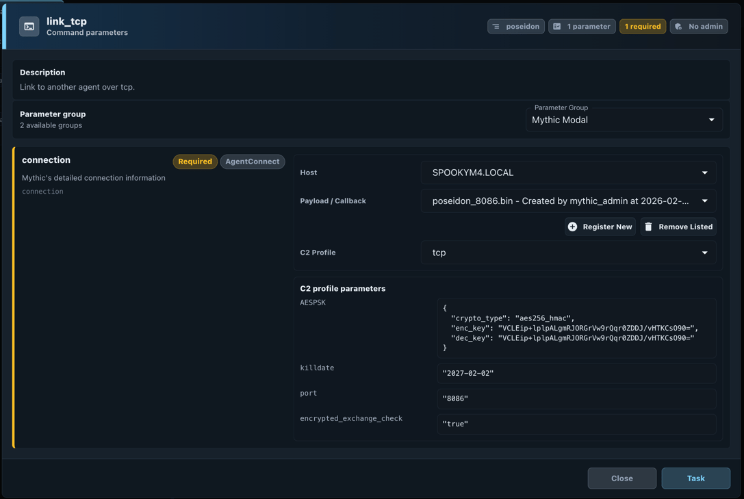Click the link_tcp title text
The image size is (744, 499).
tap(66, 21)
